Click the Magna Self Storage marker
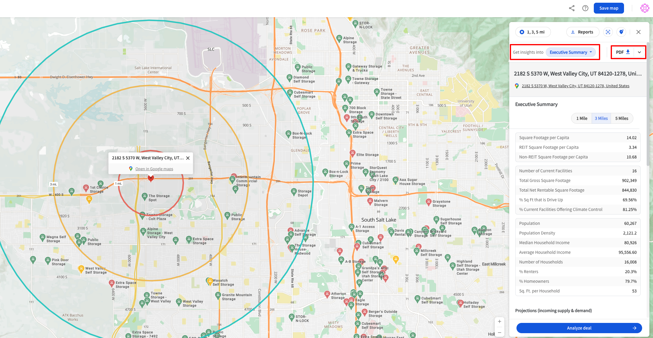Screen dimensions: 653x338 tap(43, 238)
